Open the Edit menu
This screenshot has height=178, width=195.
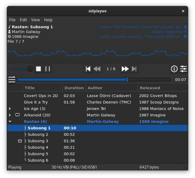23,20
